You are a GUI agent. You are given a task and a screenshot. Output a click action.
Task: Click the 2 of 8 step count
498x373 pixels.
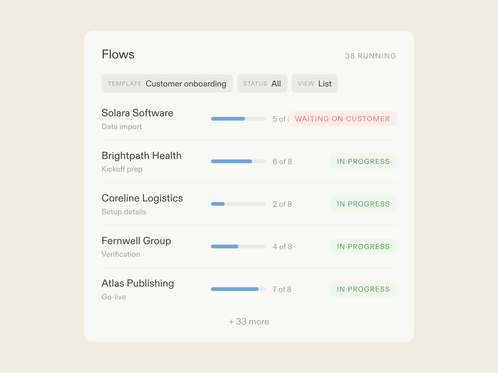pyautogui.click(x=282, y=204)
